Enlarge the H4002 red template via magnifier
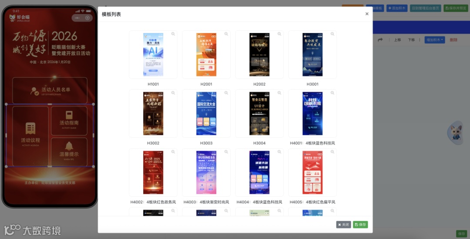Viewport: 470px width, 239px height. click(x=173, y=152)
